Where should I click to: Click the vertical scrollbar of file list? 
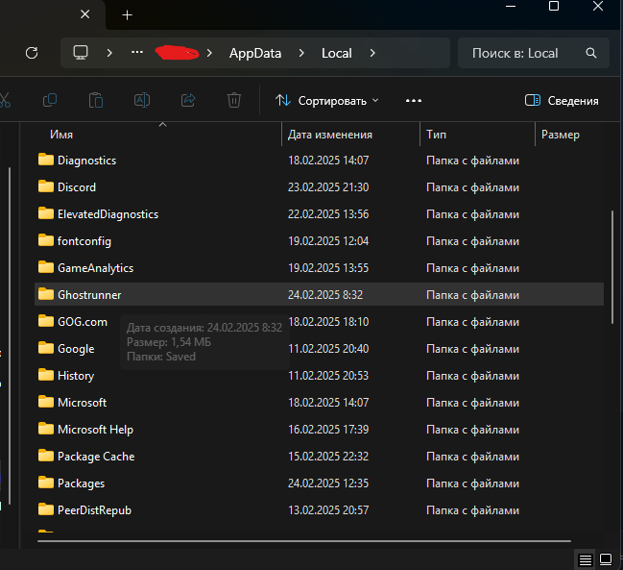pyautogui.click(x=612, y=266)
